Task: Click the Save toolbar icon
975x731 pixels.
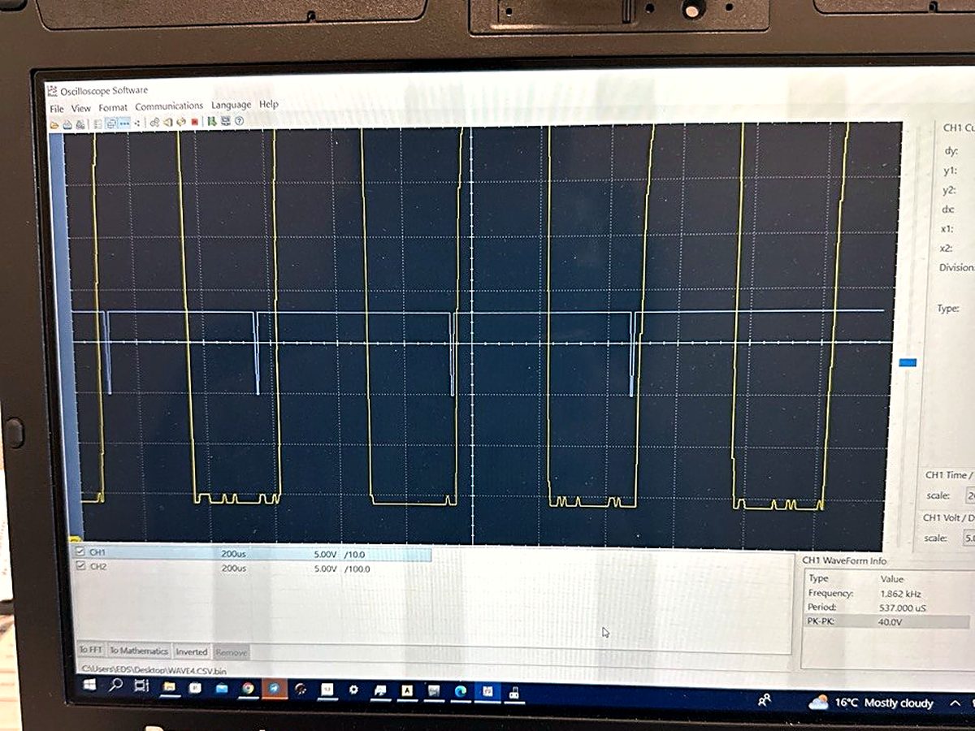Action: pos(67,124)
